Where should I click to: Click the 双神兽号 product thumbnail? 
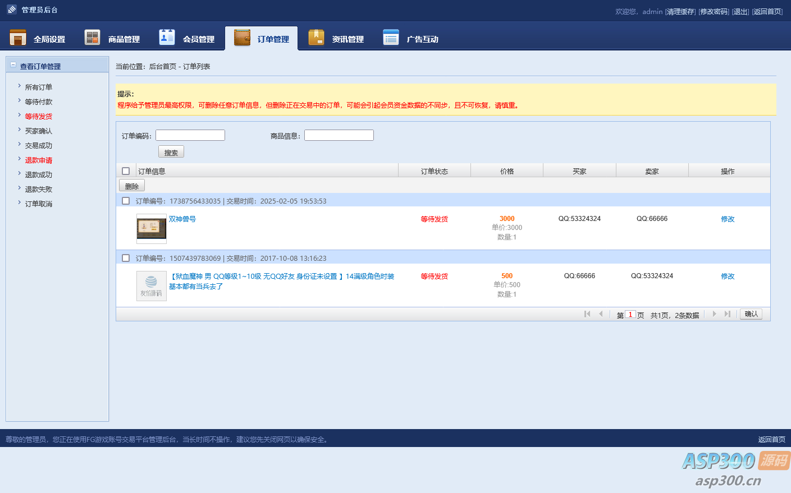coord(152,228)
